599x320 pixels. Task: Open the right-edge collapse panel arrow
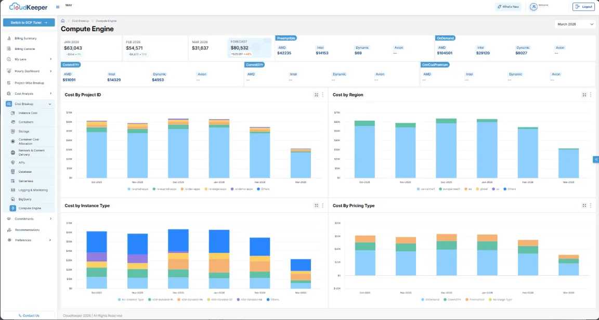(596, 160)
